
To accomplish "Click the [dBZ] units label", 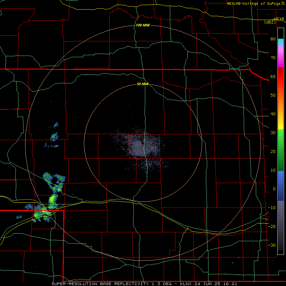I will click(x=270, y=22).
